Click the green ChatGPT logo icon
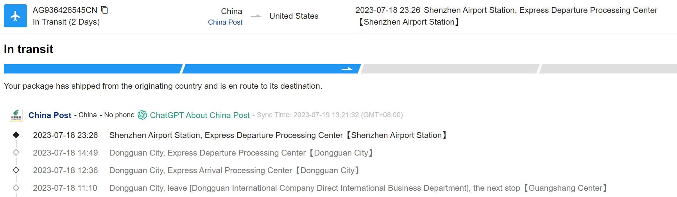The height and width of the screenshot is (197, 677). pyautogui.click(x=142, y=115)
